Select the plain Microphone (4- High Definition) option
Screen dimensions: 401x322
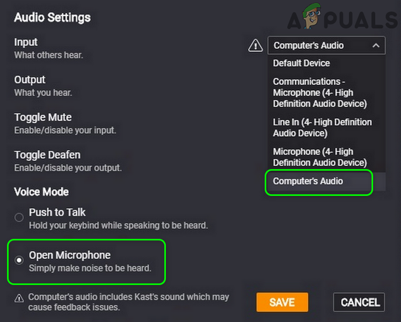click(320, 157)
